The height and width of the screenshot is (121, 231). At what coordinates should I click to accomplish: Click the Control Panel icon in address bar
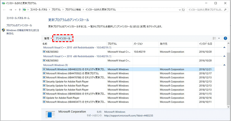(25, 10)
